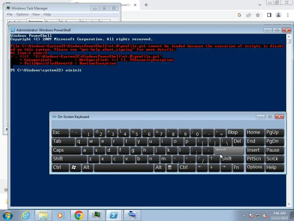The image size is (294, 221).
Task: Expand Chrome tab search chevron
Action: [260, 5]
